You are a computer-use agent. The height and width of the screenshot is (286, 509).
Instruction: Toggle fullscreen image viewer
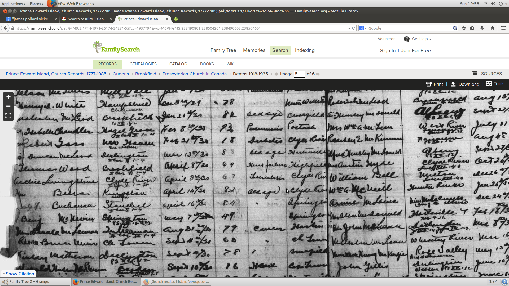click(x=8, y=116)
